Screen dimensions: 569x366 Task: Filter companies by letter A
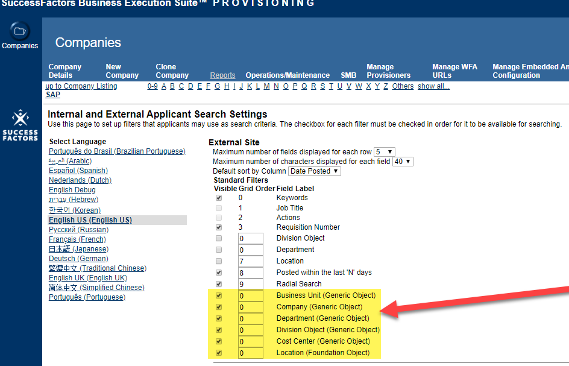[x=164, y=86]
